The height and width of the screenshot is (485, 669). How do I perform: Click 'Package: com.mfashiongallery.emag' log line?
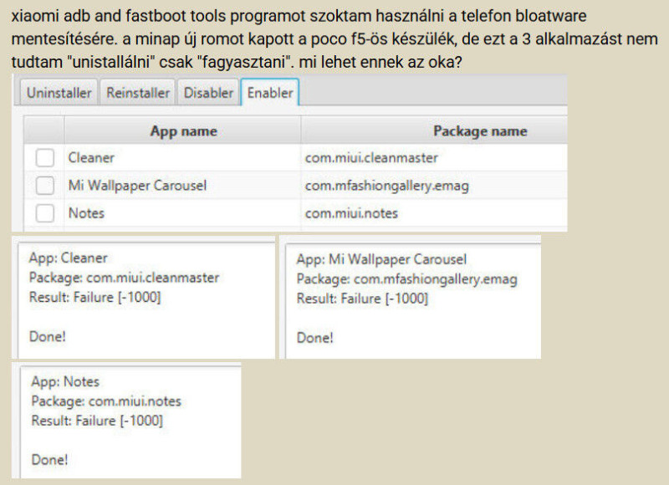pyautogui.click(x=406, y=279)
